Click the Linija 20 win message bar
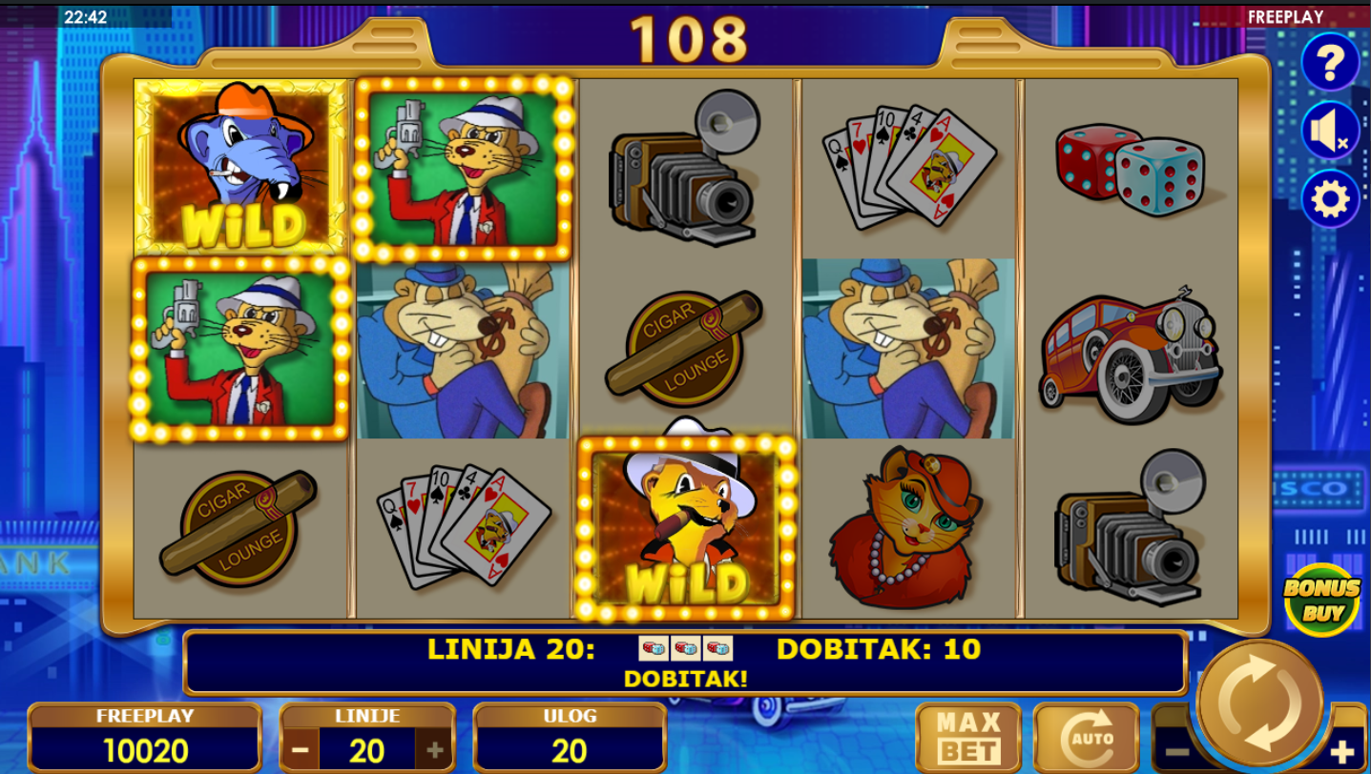The image size is (1371, 774). (685, 662)
